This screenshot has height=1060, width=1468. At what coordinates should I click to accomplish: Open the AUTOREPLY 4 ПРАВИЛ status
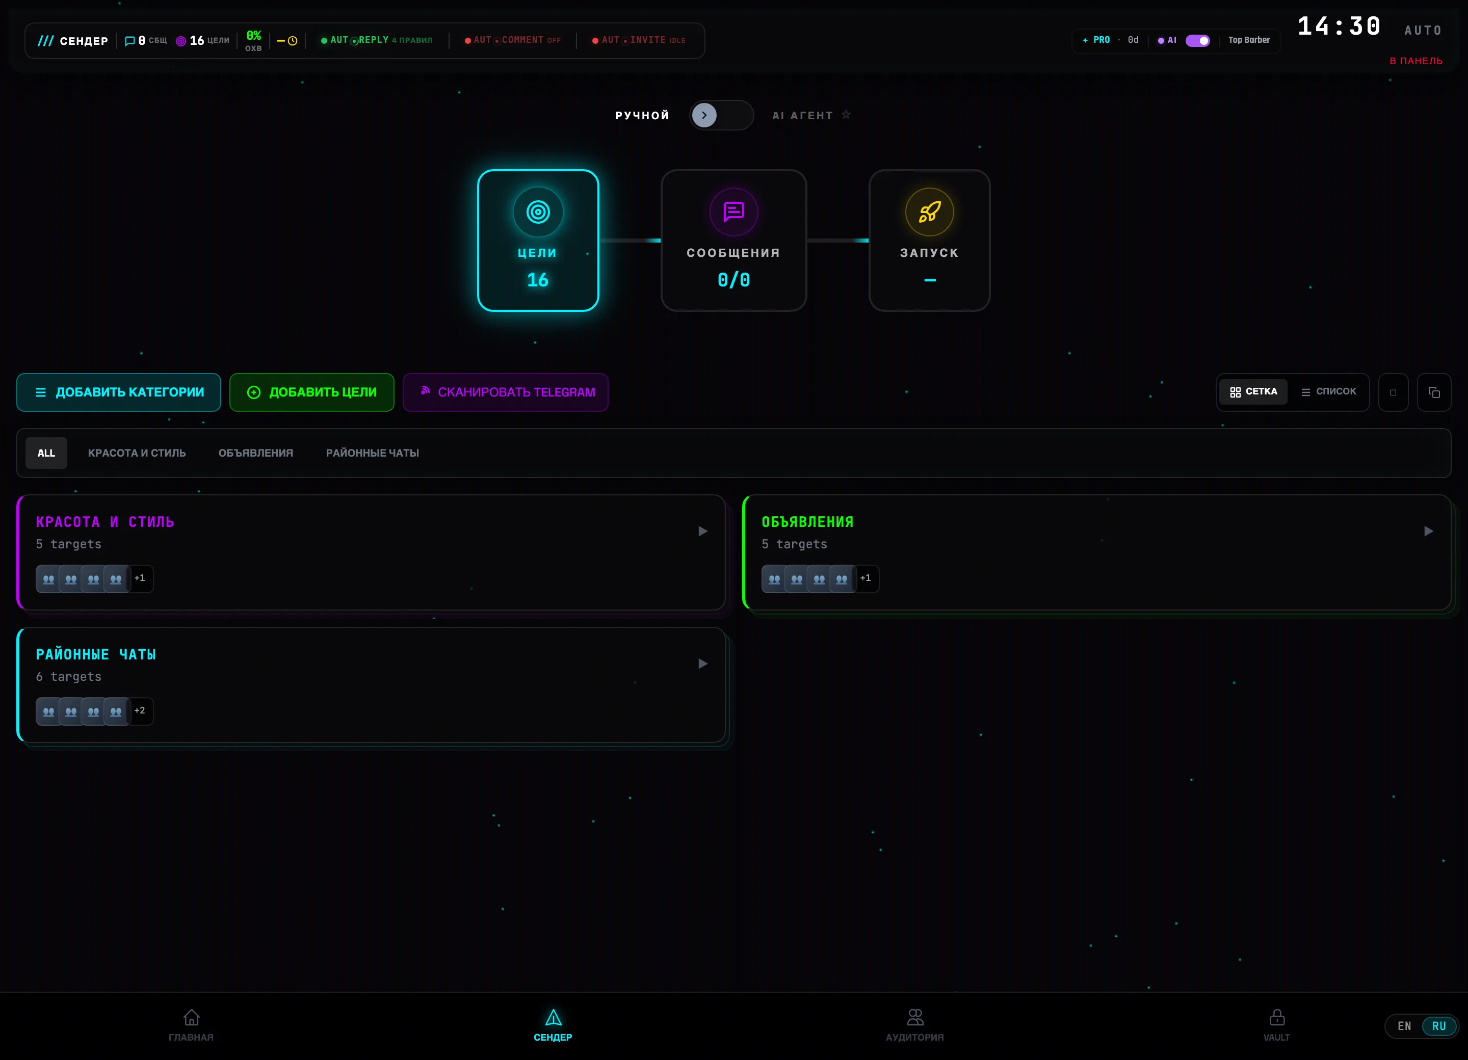tap(377, 40)
